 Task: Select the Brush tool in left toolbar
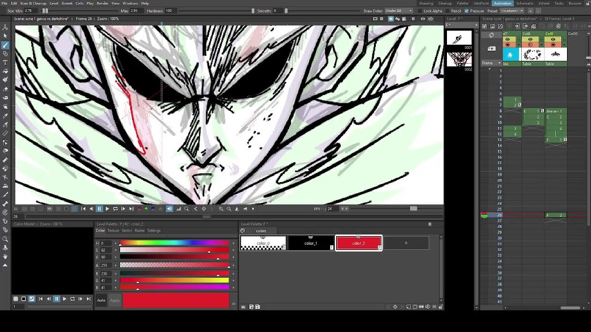coord(5,45)
